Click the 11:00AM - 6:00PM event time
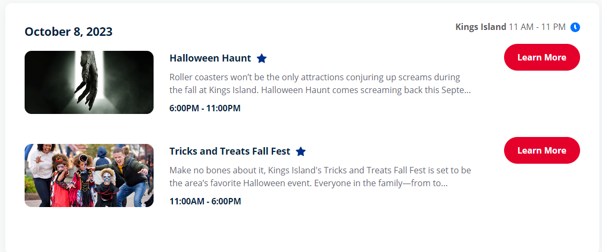 205,201
